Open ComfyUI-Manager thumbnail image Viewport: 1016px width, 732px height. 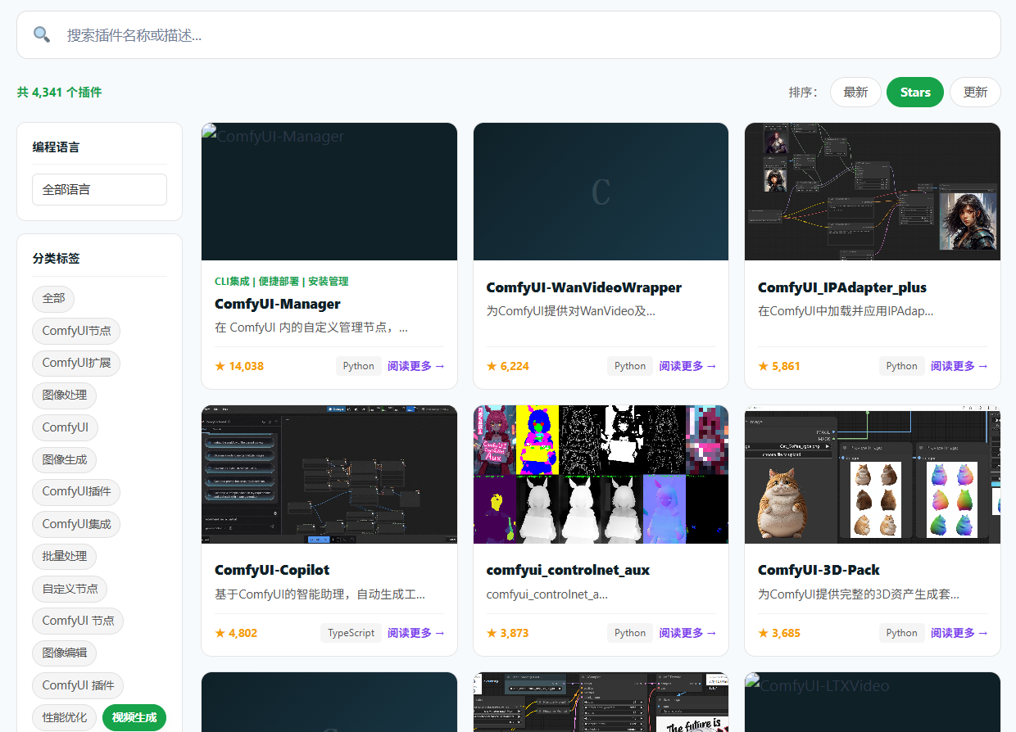(x=329, y=192)
